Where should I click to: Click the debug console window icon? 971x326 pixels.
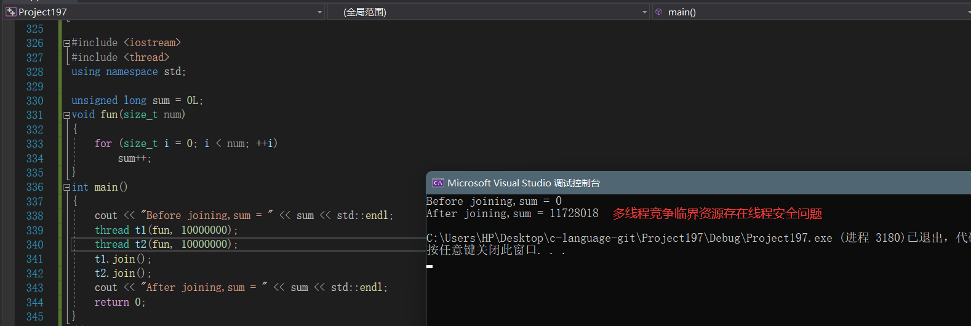(x=438, y=183)
